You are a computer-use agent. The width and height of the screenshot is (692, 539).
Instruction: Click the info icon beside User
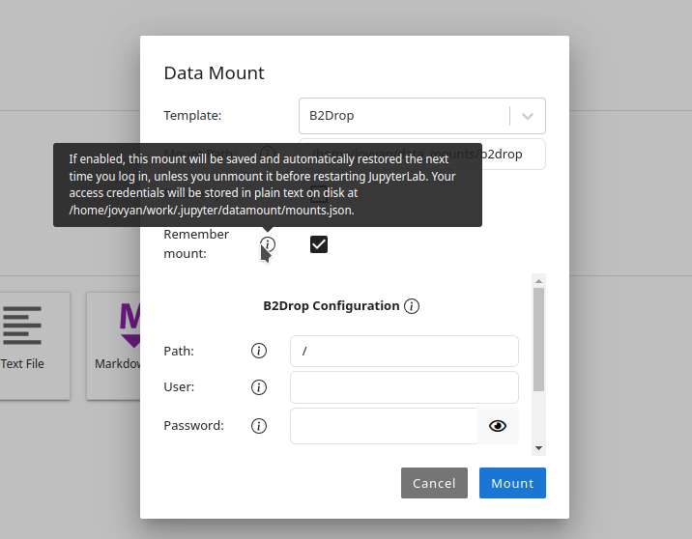259,387
